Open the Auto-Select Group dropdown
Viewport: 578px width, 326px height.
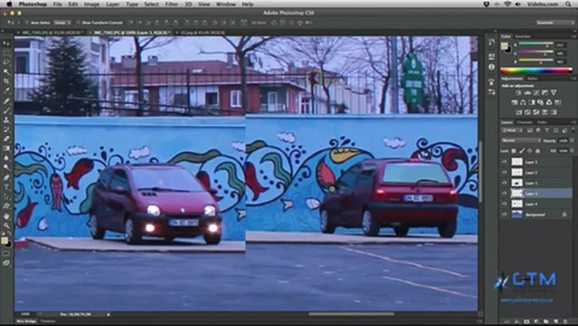(x=62, y=23)
